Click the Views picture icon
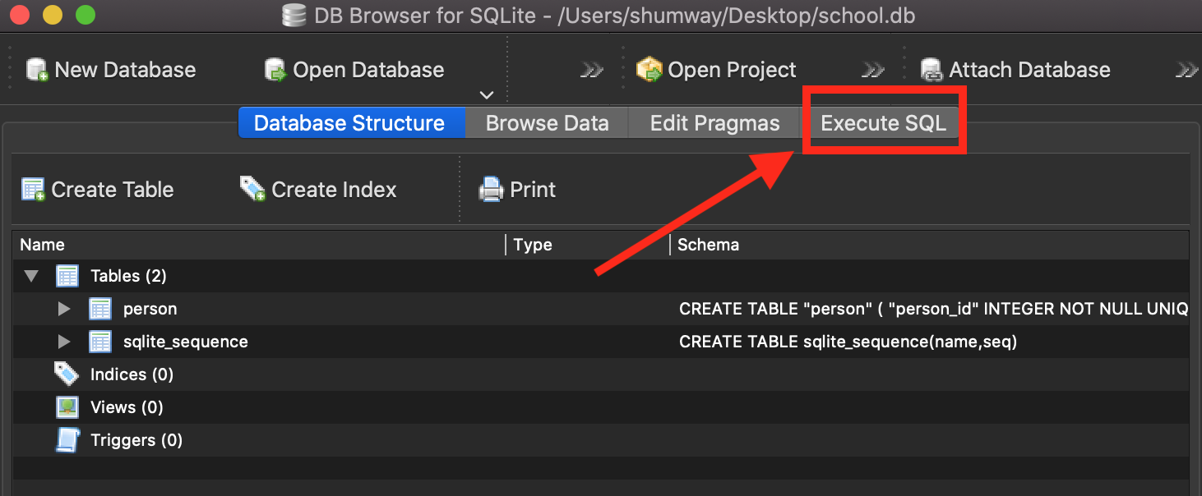1202x496 pixels. click(67, 407)
